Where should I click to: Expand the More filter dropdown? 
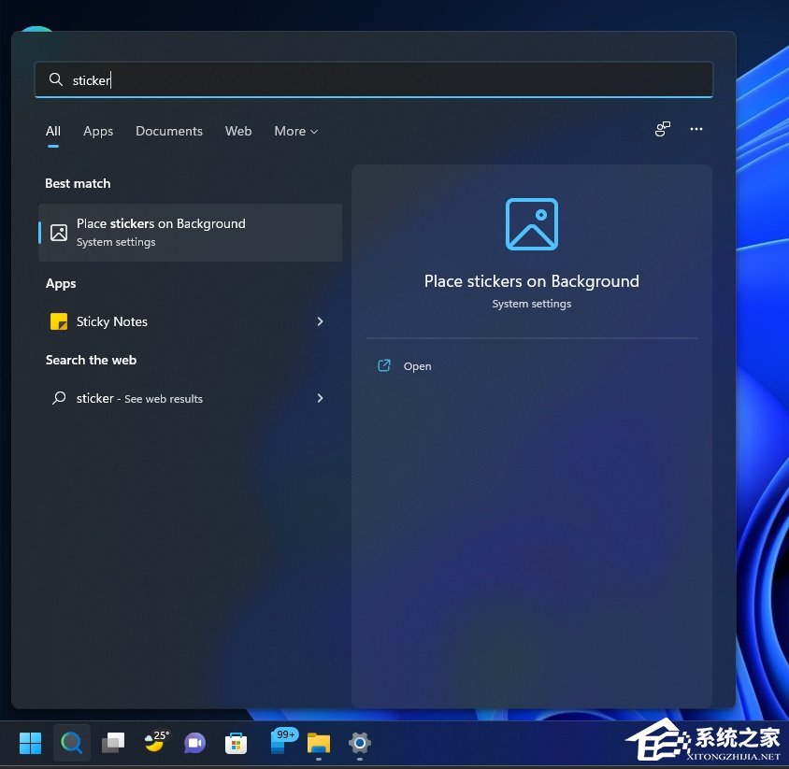[295, 132]
